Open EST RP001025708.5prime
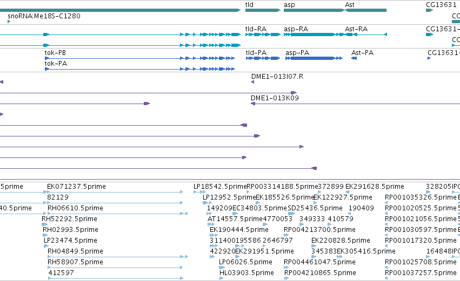This screenshot has width=460, height=281. (421, 262)
